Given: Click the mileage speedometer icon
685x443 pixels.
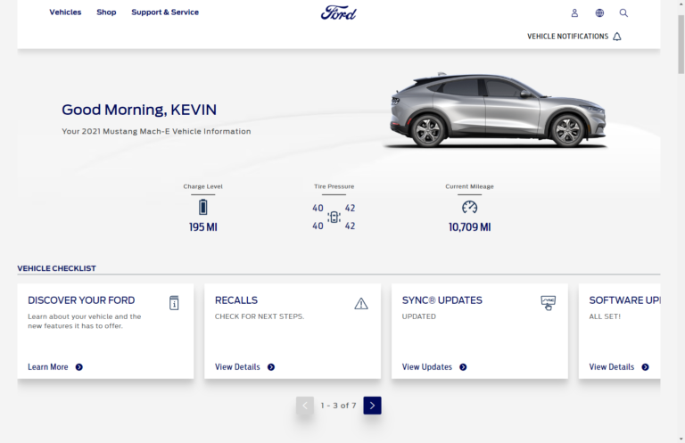Looking at the screenshot, I should 470,207.
